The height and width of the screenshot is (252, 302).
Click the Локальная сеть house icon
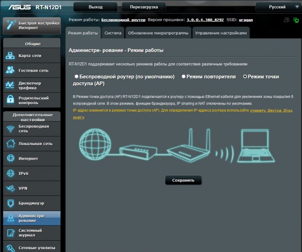point(10,143)
